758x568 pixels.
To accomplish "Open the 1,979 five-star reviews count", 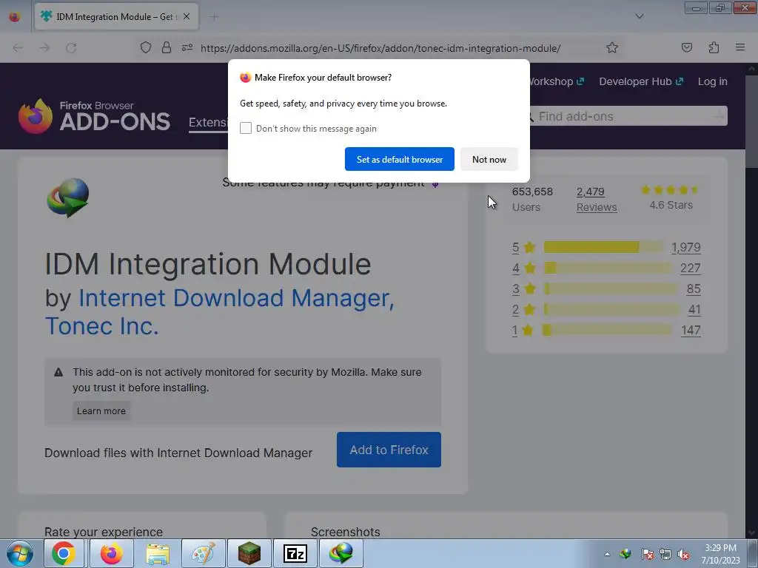I will point(685,247).
